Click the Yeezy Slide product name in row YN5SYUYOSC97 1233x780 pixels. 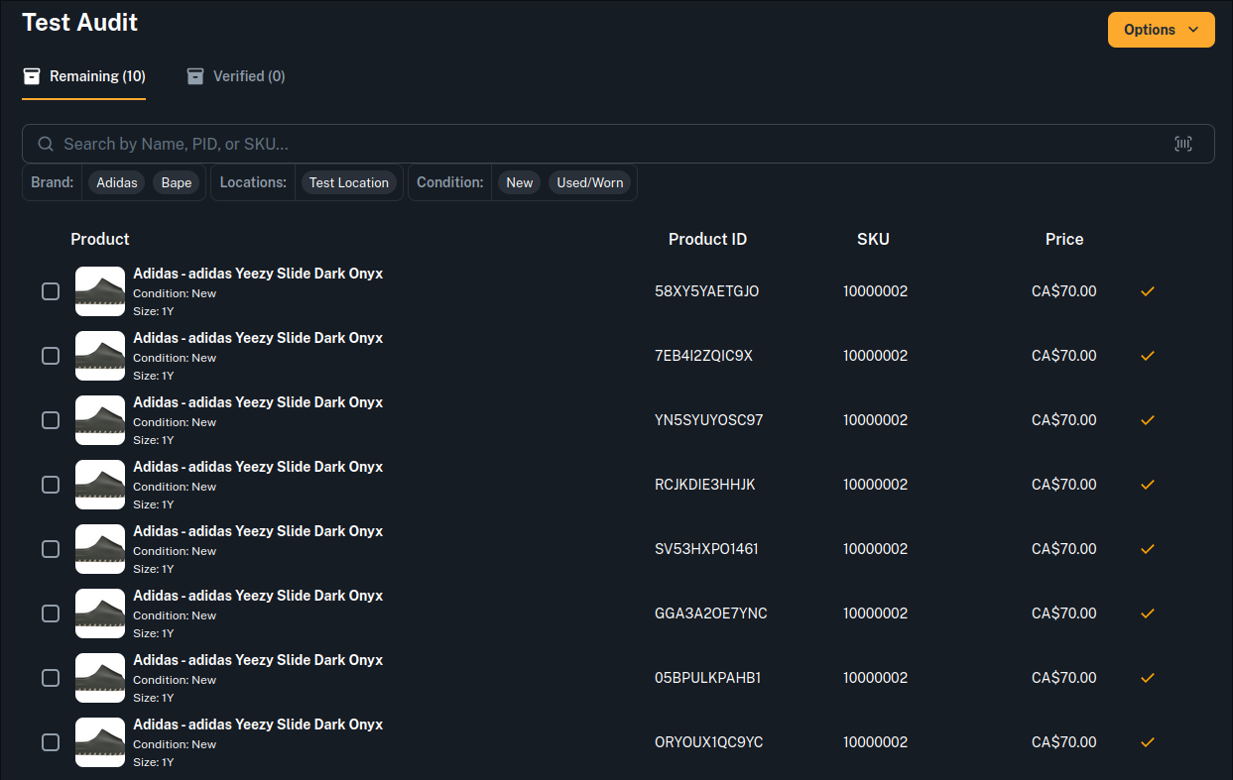[258, 402]
